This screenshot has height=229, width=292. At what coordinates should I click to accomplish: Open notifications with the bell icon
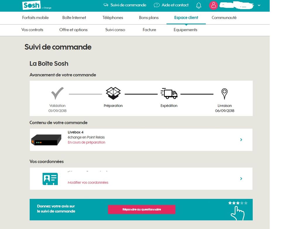click(x=199, y=5)
